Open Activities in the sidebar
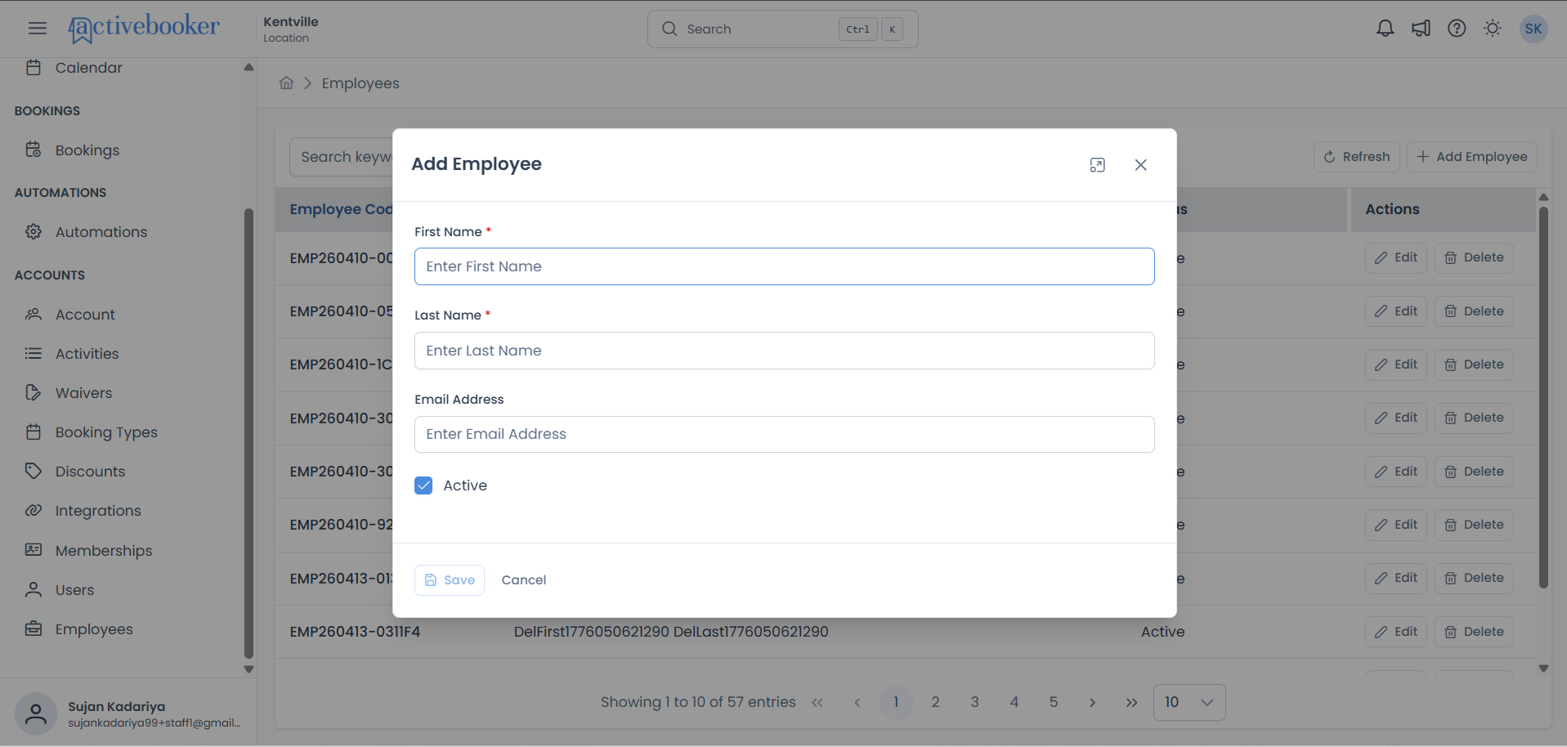The height and width of the screenshot is (747, 1567). [87, 354]
